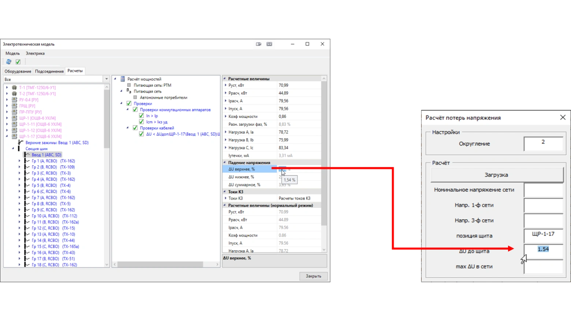Click the breaker icon of Гр 1 row

[27, 161]
